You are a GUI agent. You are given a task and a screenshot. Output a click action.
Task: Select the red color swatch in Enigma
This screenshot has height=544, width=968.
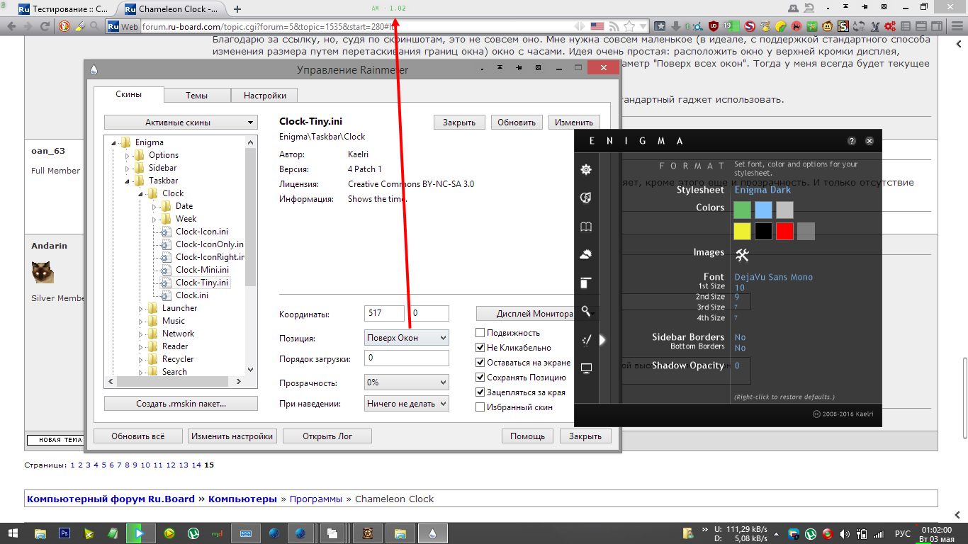(x=784, y=231)
